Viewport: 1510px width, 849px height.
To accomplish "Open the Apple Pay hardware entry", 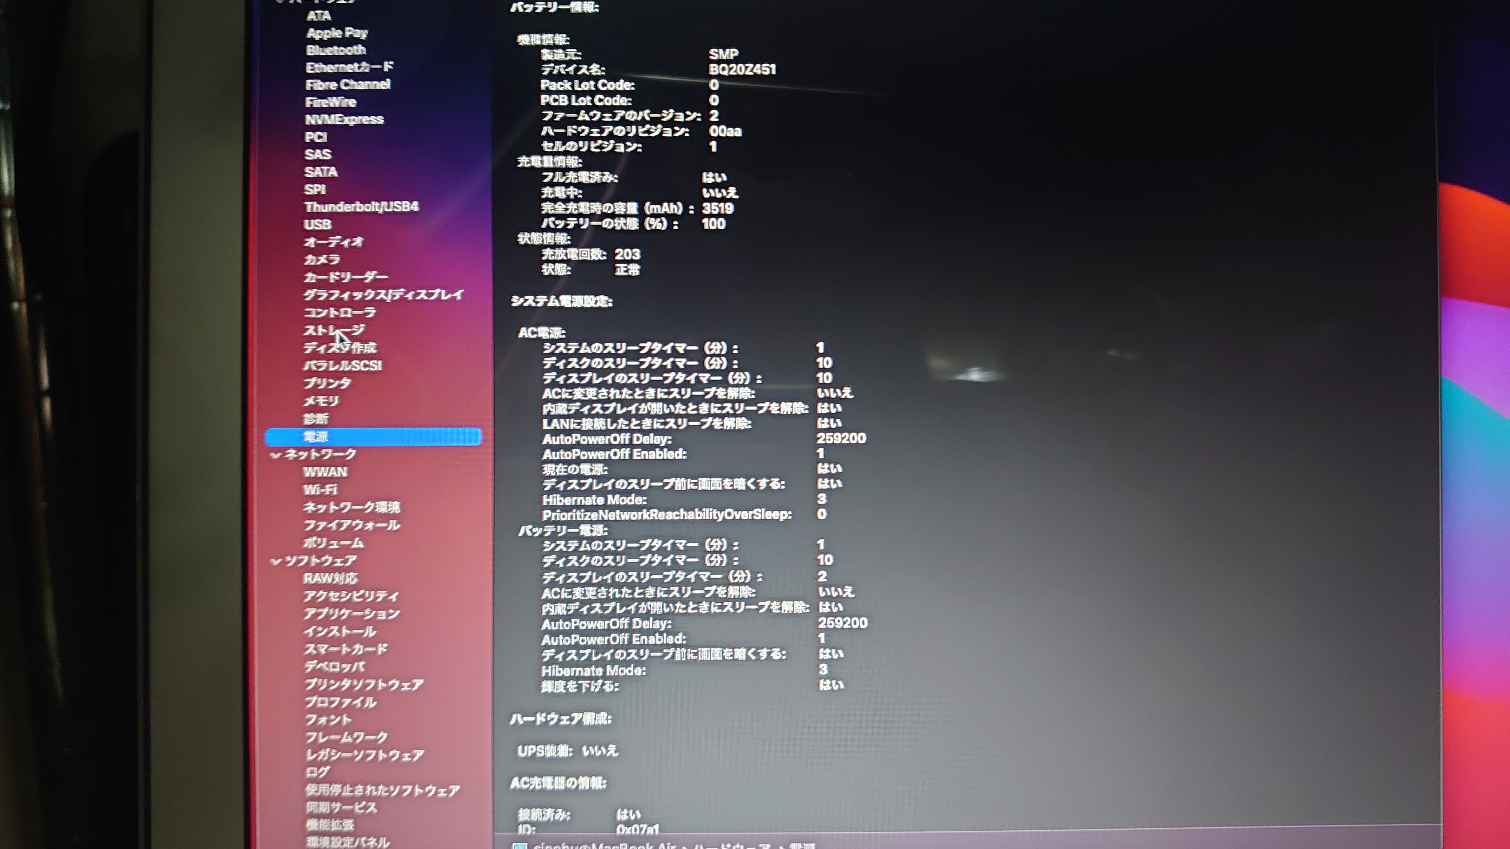I will (336, 33).
